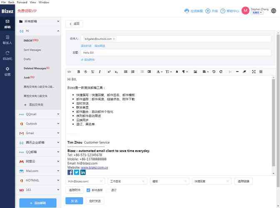Expand the Gmail account folder list
This screenshot has width=280, height=208.
pos(58,133)
